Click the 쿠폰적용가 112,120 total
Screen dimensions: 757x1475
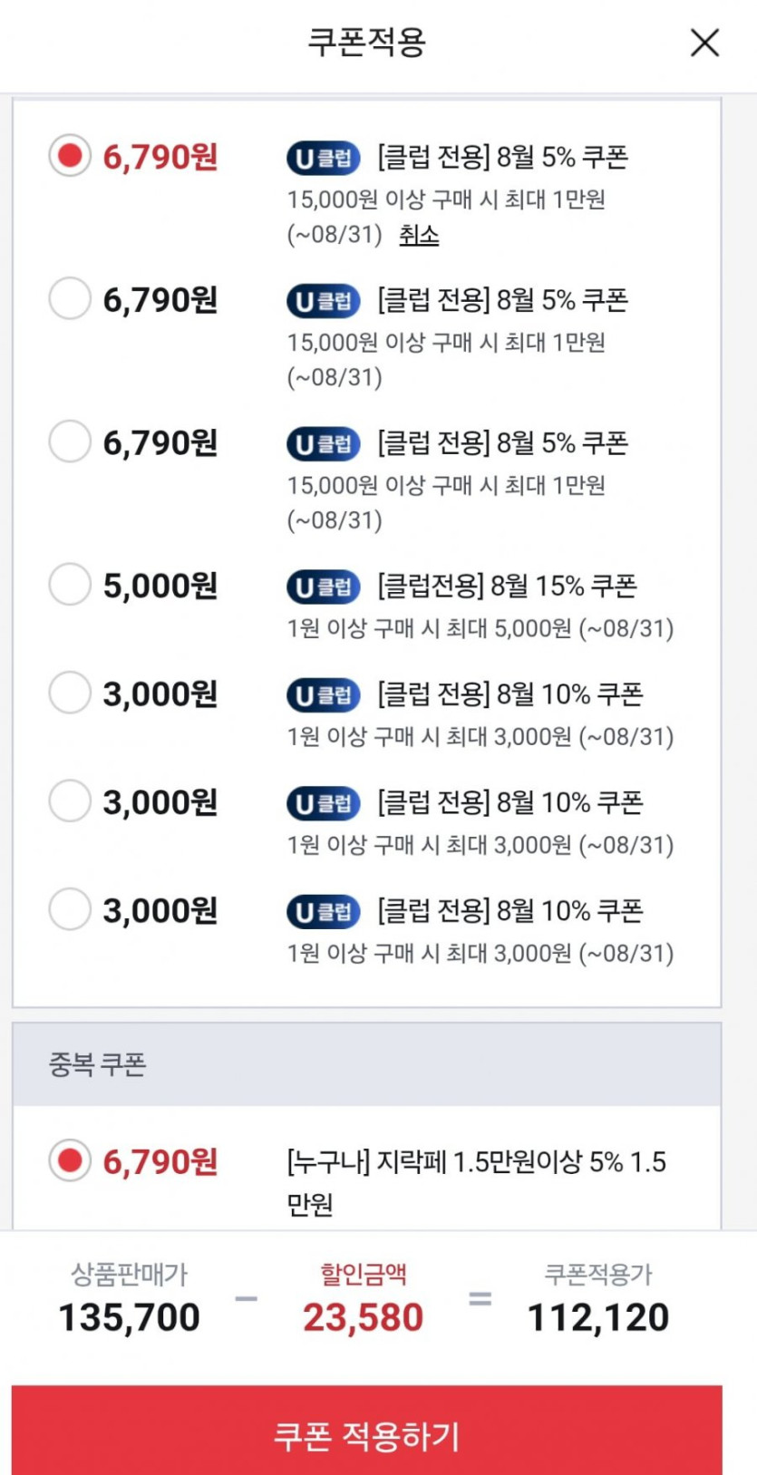(597, 1316)
